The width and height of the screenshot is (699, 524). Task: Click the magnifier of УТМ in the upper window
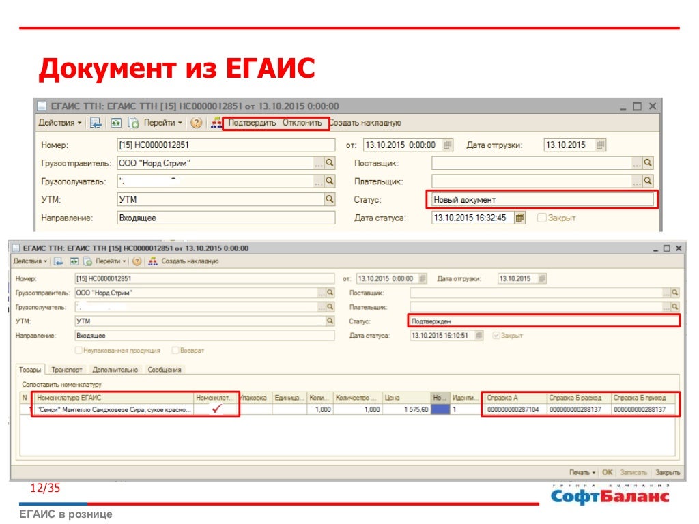click(330, 199)
